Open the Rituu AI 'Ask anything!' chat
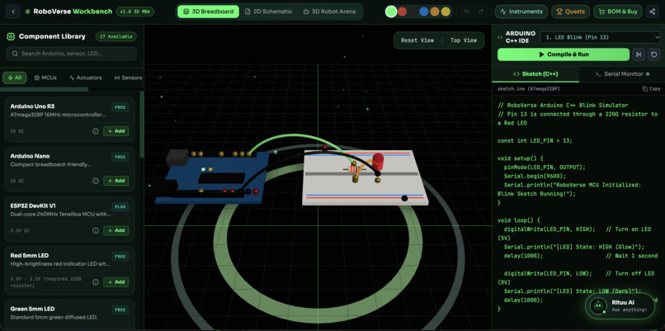The height and width of the screenshot is (331, 665). (x=621, y=305)
